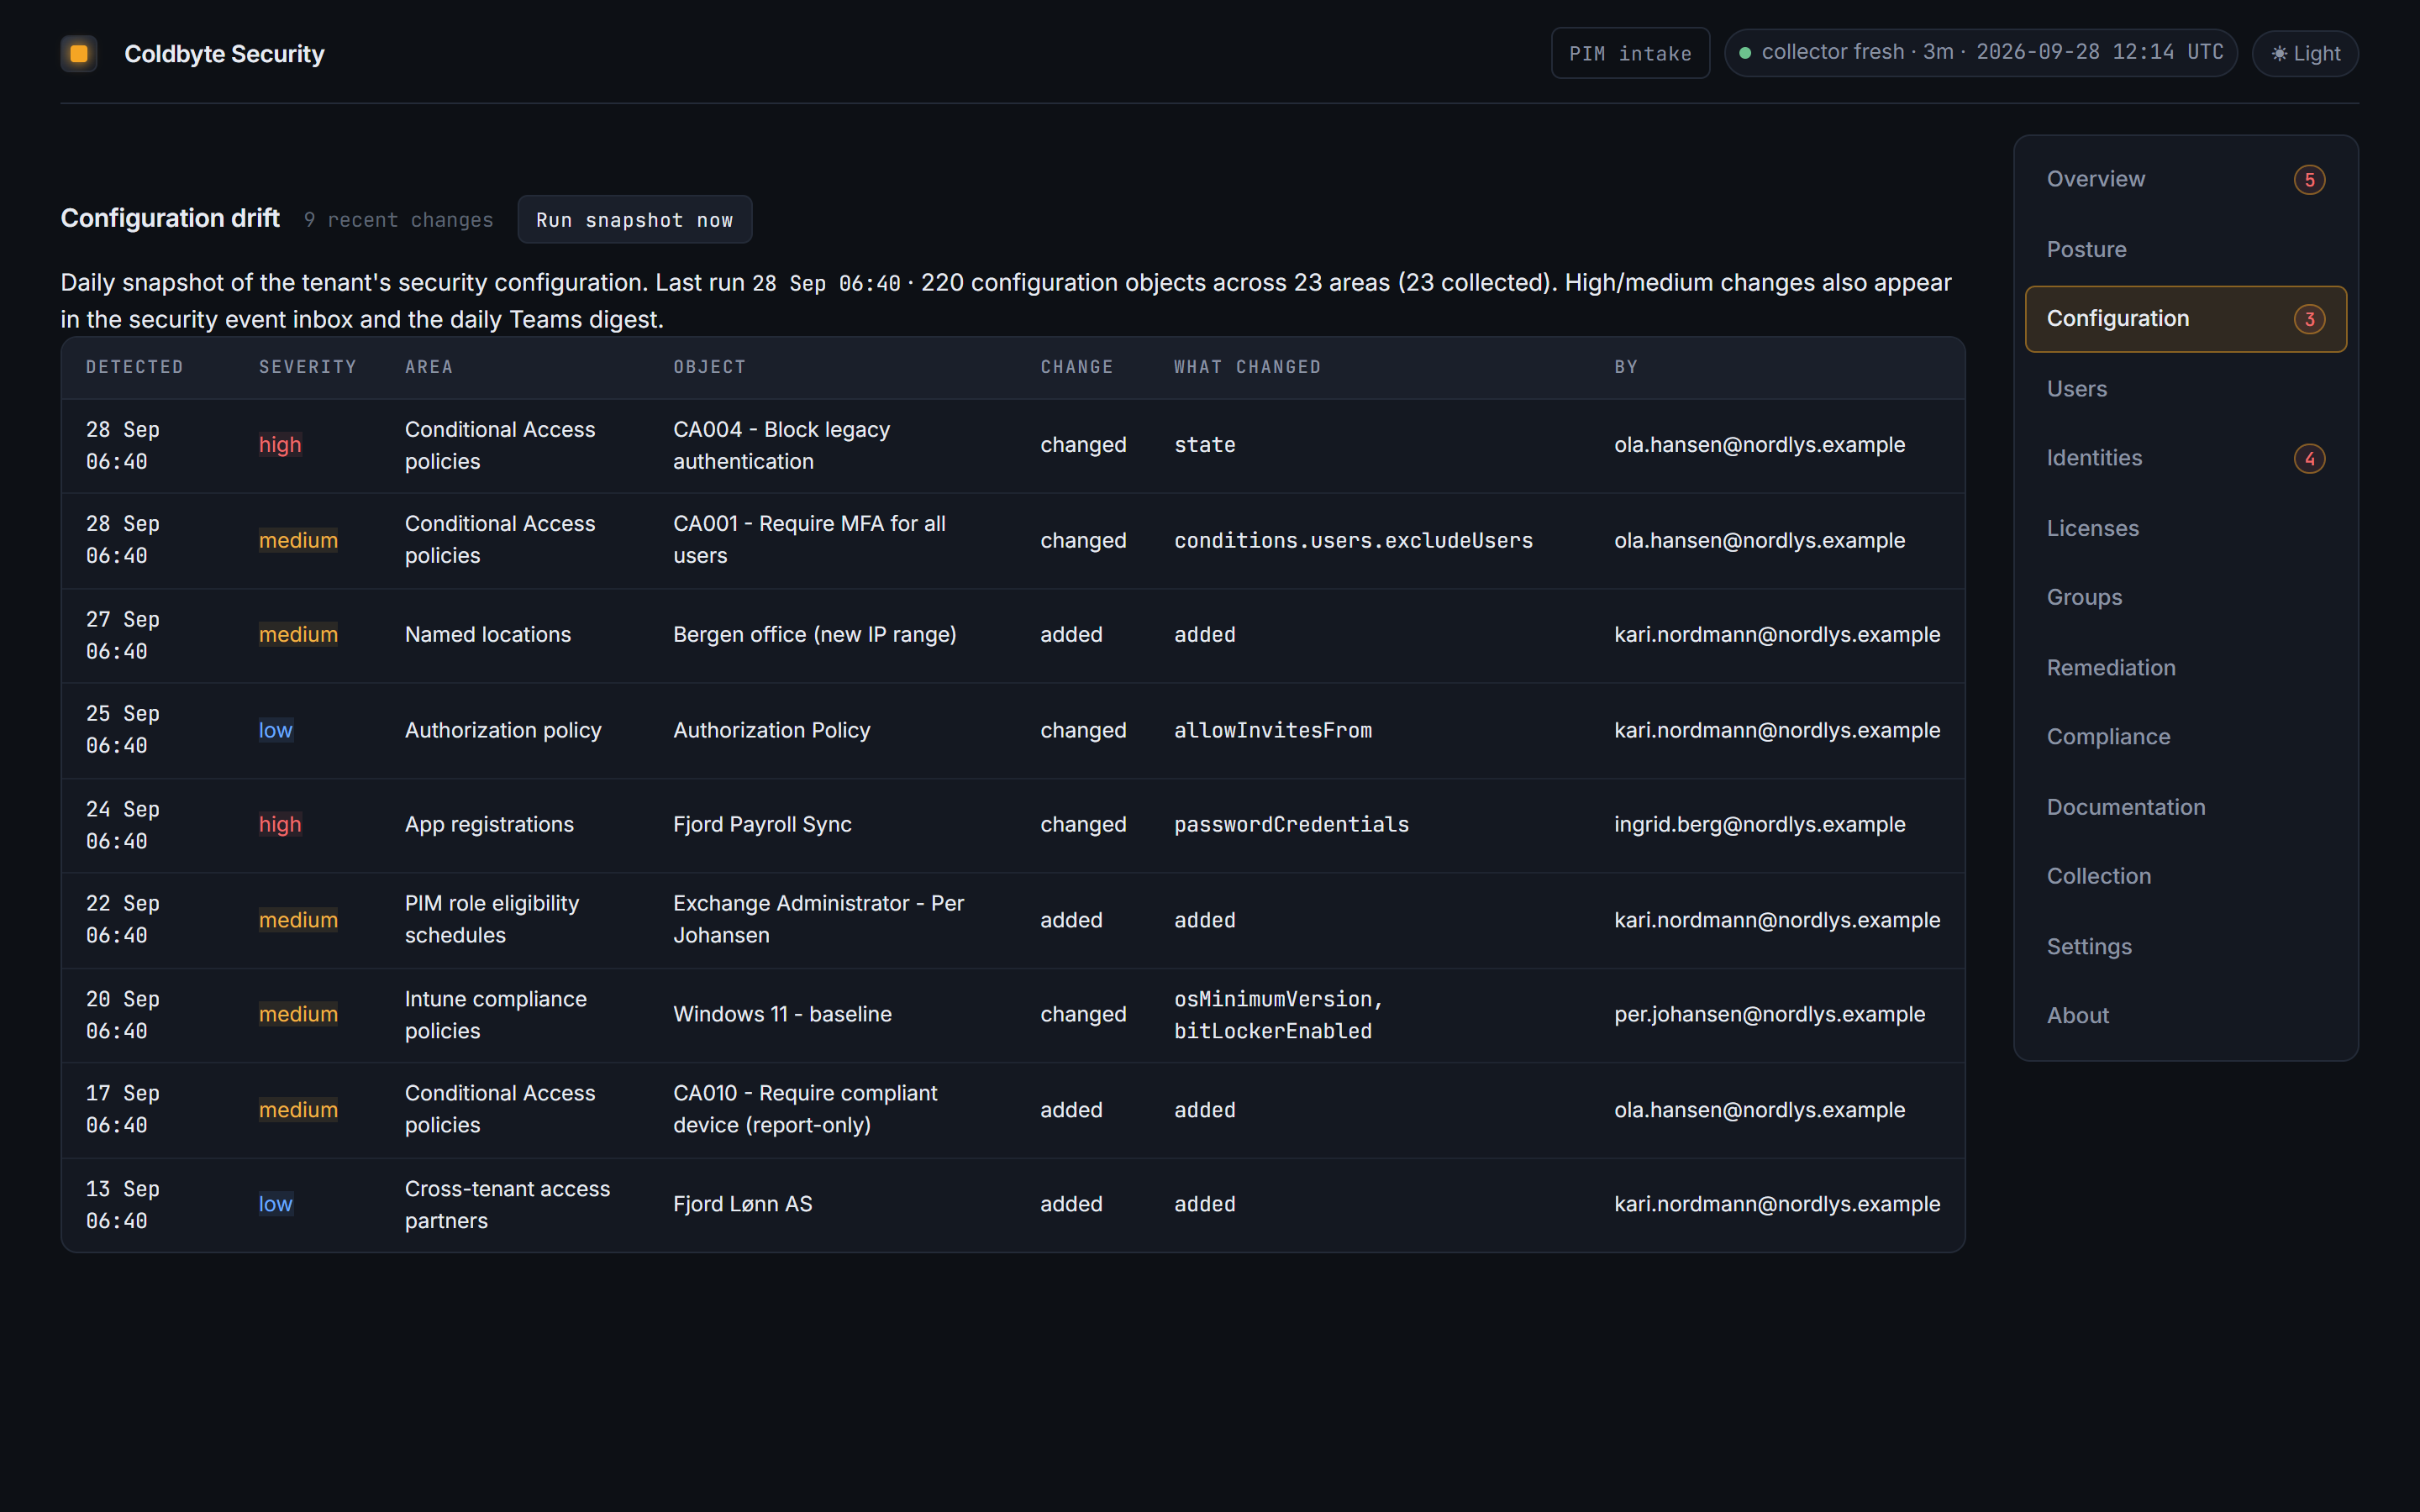Viewport: 2420px width, 1512px height.
Task: Open Remediation in the sidebar
Action: [x=2186, y=667]
